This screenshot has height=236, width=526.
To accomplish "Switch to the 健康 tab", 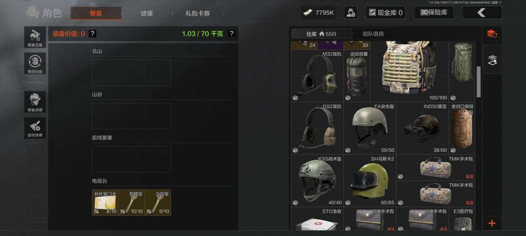I will pos(147,14).
